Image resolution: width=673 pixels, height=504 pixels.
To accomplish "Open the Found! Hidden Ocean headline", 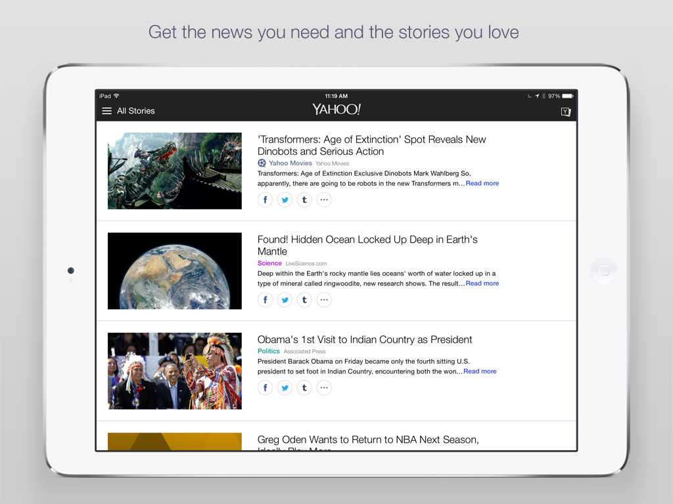I will click(367, 245).
